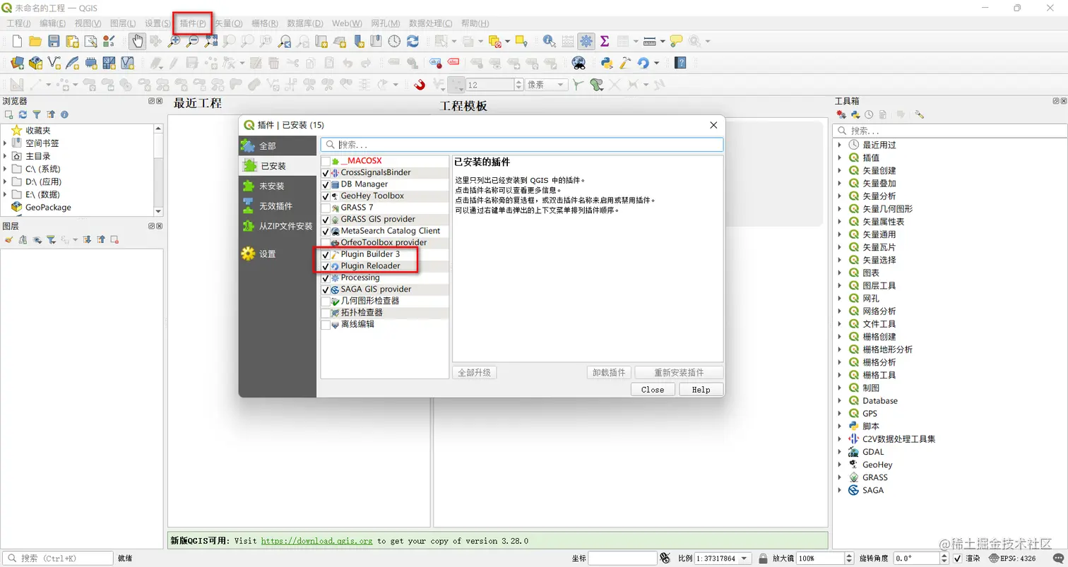Reload plugin with the Plugin Reloader icon
Screen dimensions: 1068x567
click(643, 63)
